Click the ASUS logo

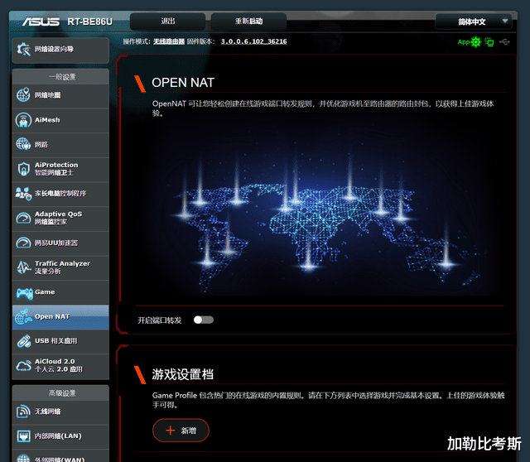41,22
